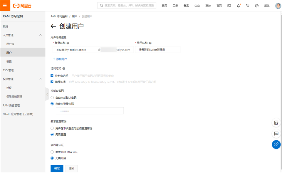Open RAM 角色管理 in sidebar
282x173 pixels.
click(11, 105)
